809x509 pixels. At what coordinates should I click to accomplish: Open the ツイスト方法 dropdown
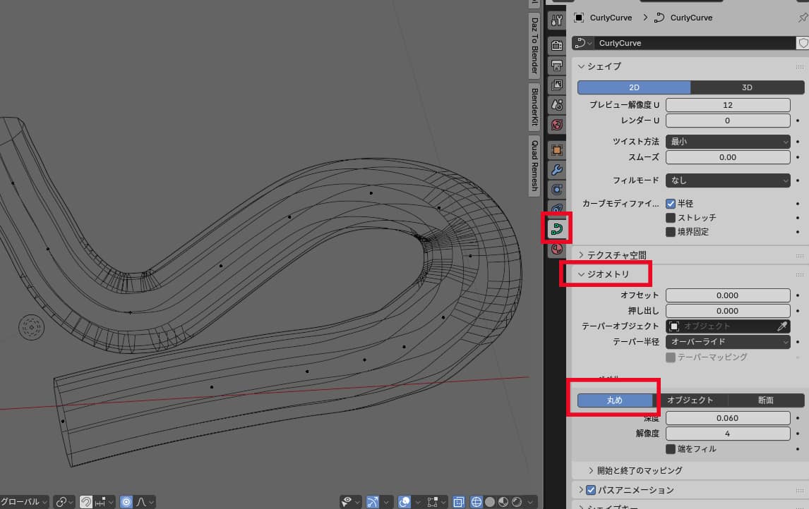pyautogui.click(x=727, y=142)
